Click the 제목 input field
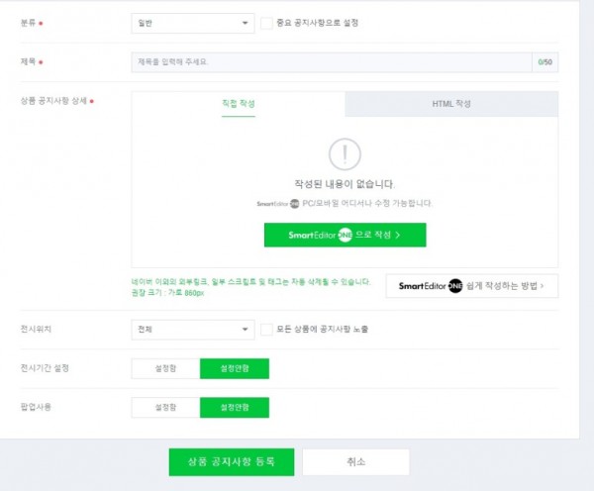Image resolution: width=594 pixels, height=491 pixels. (x=332, y=62)
